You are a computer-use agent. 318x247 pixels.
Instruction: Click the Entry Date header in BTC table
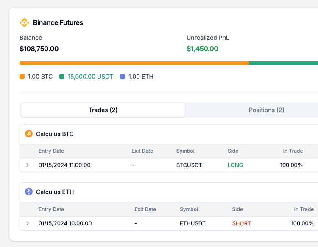(x=51, y=151)
